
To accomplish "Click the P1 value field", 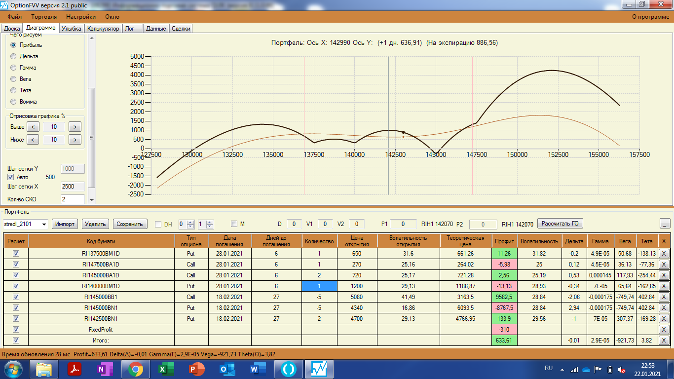I will click(x=403, y=224).
